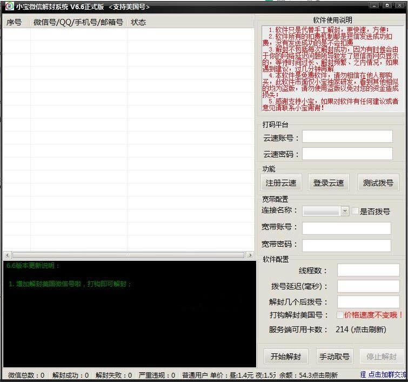
Task: Sort by the 序号 column header
Action: pos(15,22)
